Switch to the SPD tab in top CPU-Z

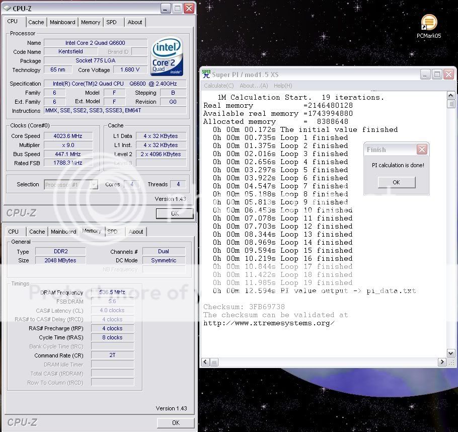click(111, 22)
